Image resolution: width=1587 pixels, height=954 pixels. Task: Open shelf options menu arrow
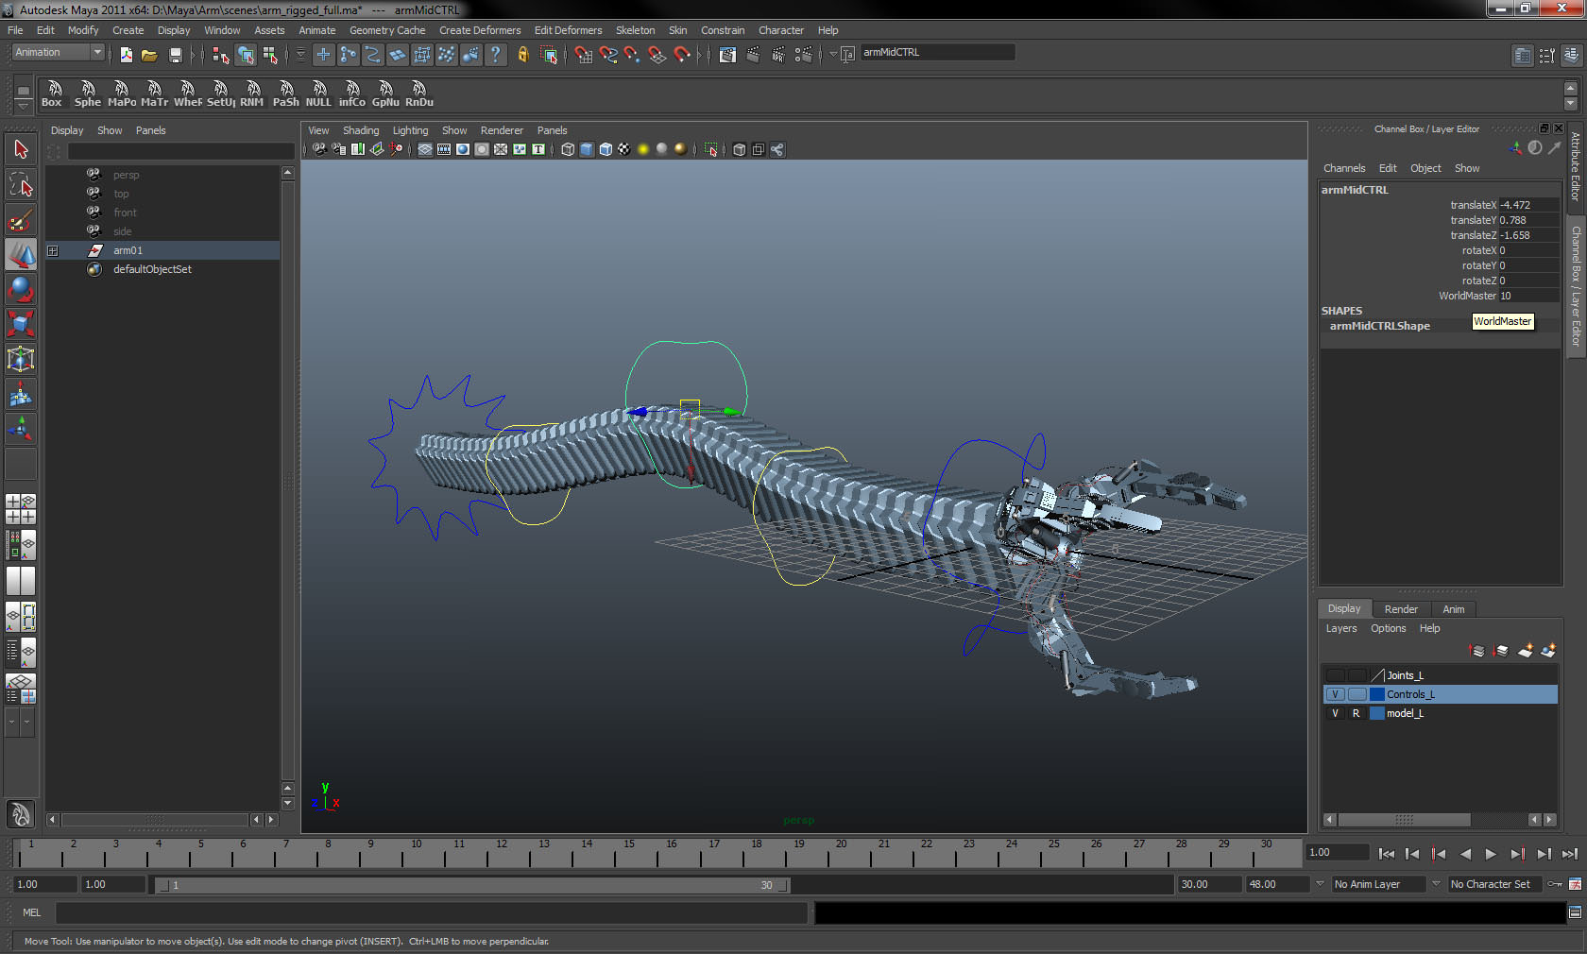coord(24,106)
